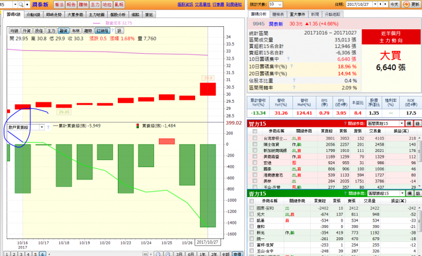Toggle the 紅綠燈 chart overlay
The image size is (422, 256).
point(102,31)
